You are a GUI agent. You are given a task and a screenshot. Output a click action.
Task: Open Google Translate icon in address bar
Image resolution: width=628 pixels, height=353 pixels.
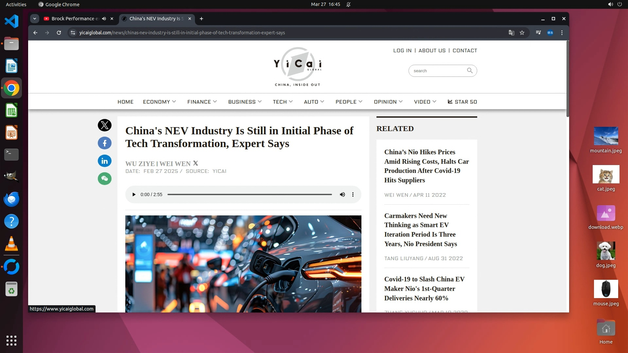coord(511,33)
